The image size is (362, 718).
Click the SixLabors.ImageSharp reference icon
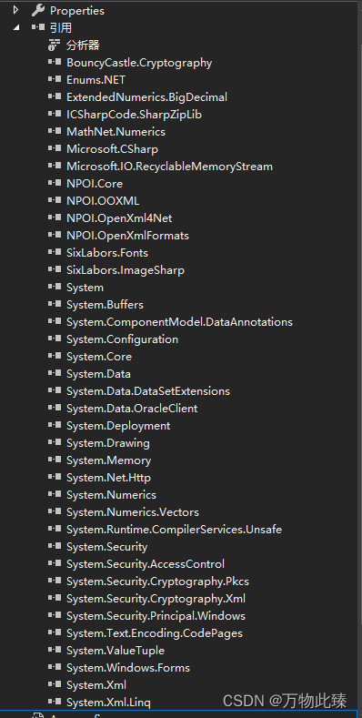tap(55, 269)
